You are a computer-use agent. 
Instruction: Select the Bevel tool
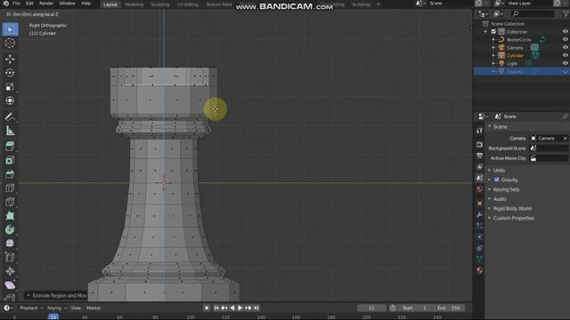click(10, 174)
